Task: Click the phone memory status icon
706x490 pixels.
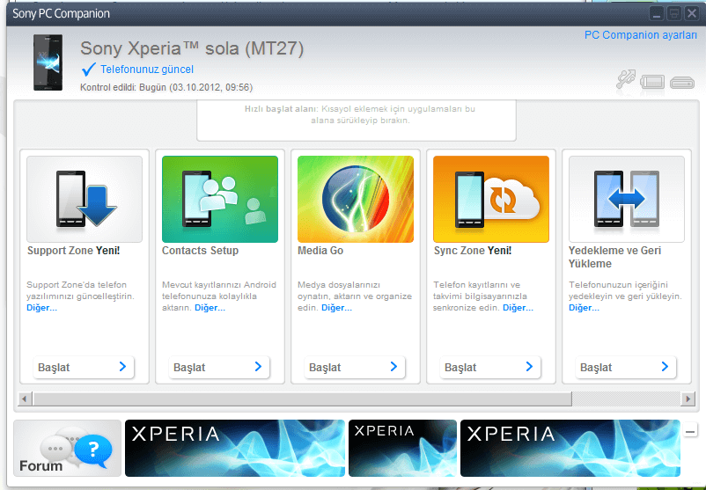Action: click(652, 82)
